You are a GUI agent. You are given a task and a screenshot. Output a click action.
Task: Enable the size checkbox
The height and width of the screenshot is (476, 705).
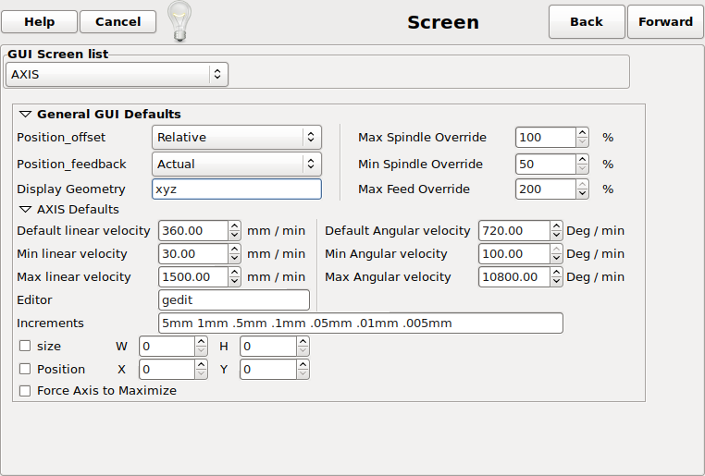click(x=25, y=347)
